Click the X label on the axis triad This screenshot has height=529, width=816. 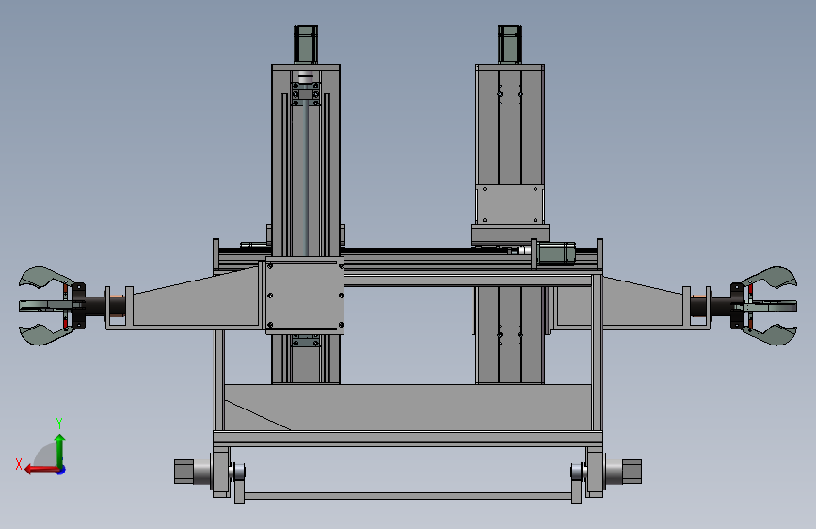[x=19, y=464]
